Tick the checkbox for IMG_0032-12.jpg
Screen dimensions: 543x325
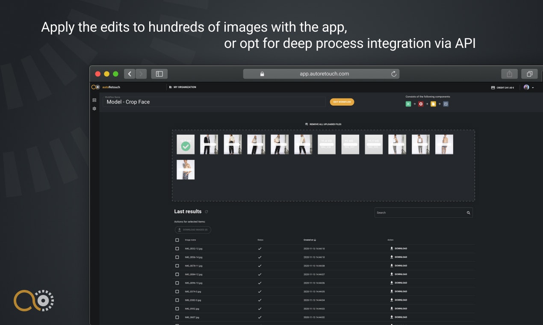tap(177, 248)
